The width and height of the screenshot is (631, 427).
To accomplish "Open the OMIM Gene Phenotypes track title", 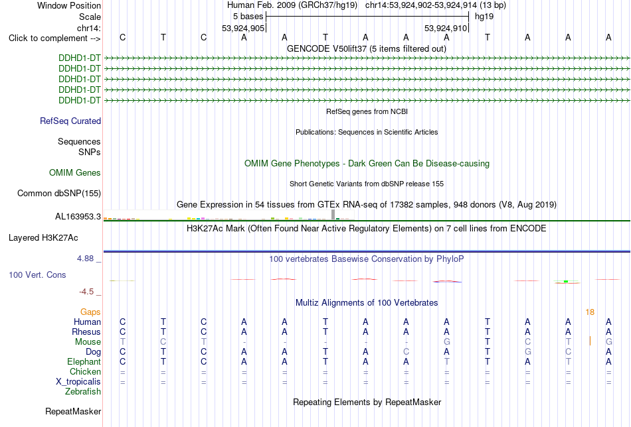I will coord(367,164).
